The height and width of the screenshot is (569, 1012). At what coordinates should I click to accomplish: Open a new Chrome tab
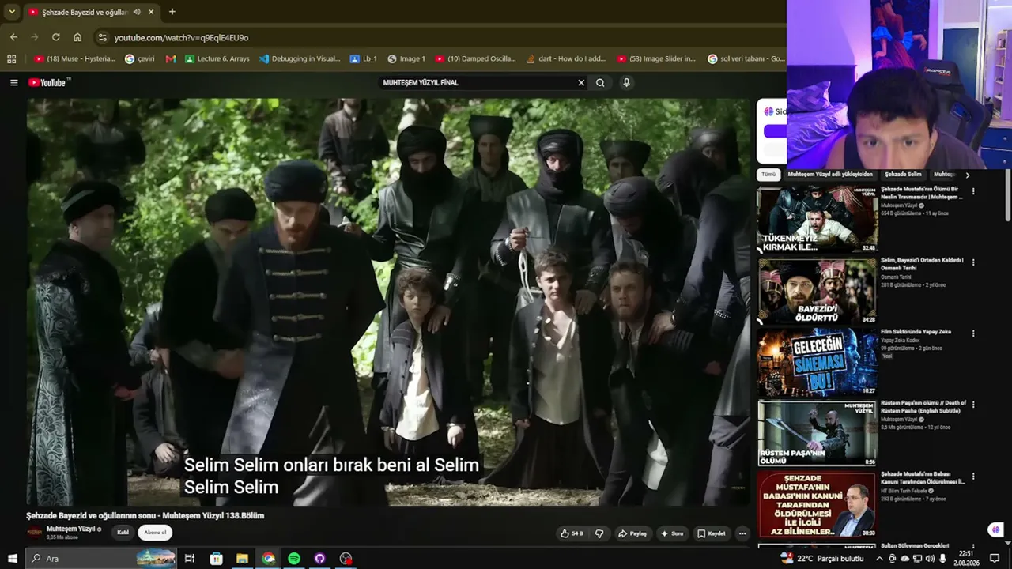[x=172, y=12]
